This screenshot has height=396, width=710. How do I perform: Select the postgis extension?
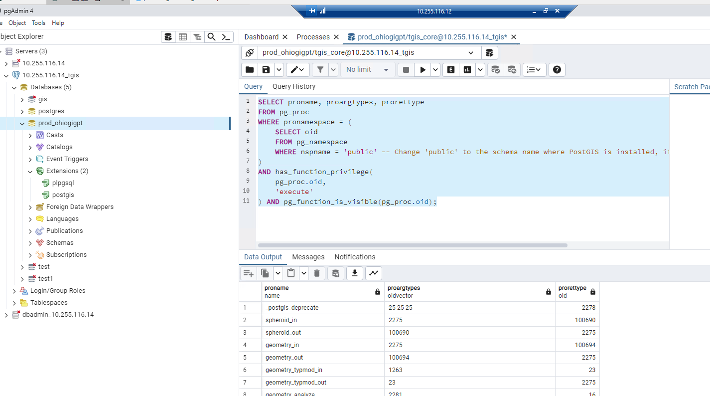pos(63,195)
